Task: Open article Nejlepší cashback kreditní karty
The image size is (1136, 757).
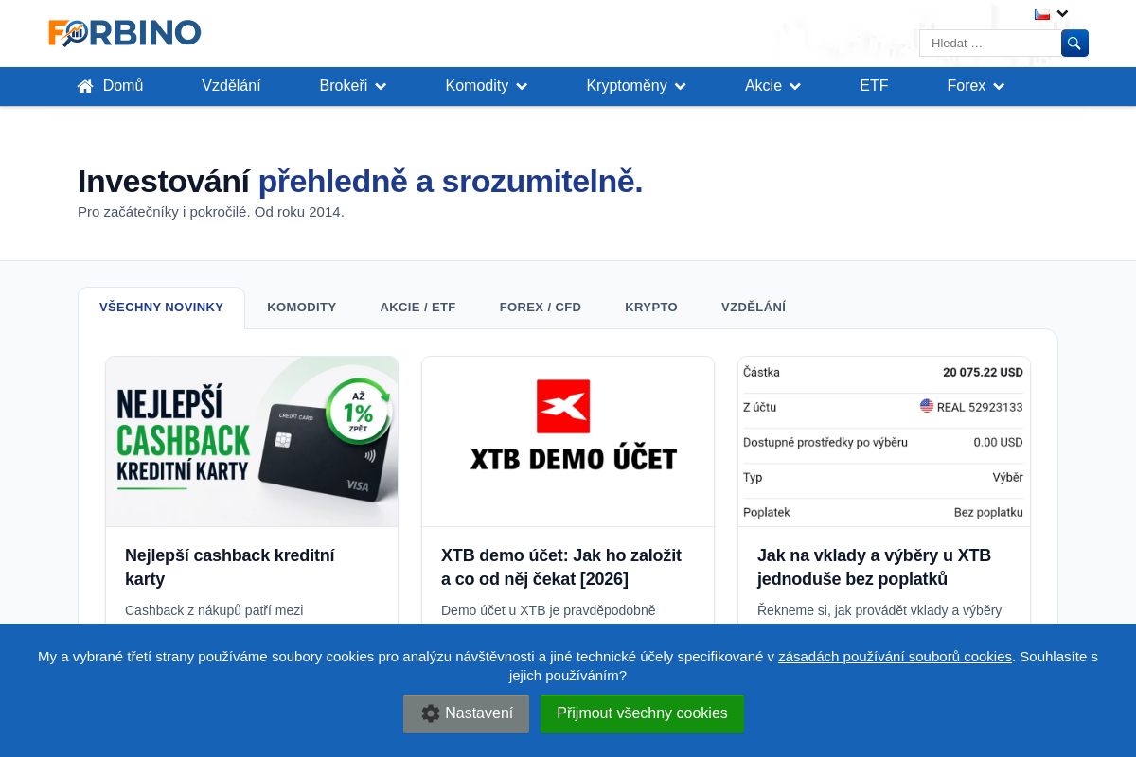Action: (230, 567)
